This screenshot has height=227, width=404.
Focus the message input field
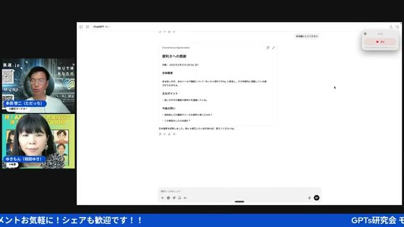pos(239,191)
